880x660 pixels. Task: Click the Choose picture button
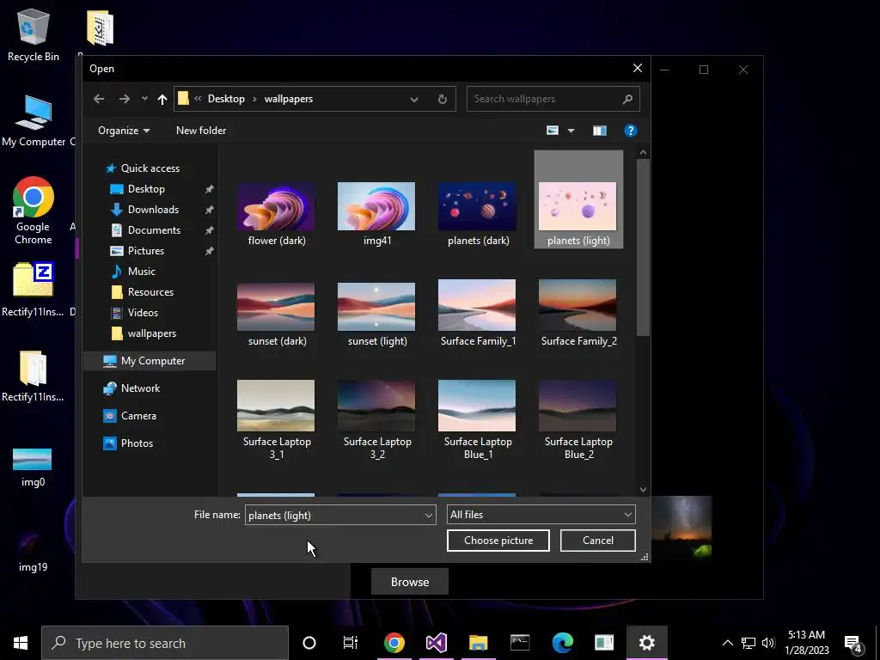click(x=498, y=541)
